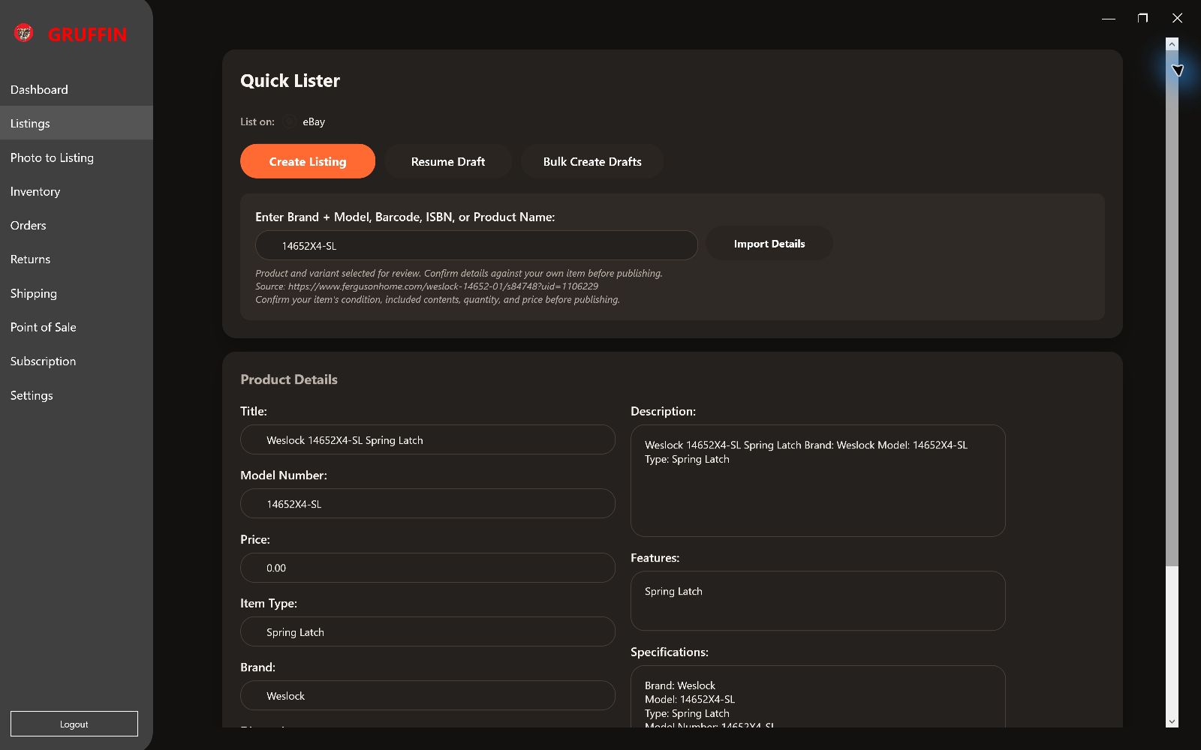This screenshot has height=750, width=1201.
Task: Go to Point of Sale
Action: pyautogui.click(x=77, y=327)
